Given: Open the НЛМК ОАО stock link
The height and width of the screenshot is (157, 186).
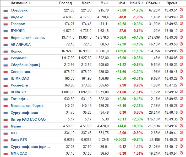Looking at the screenshot, I should coord(20,78).
